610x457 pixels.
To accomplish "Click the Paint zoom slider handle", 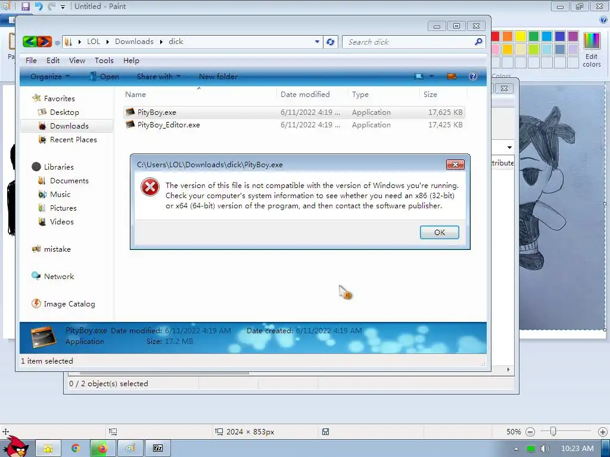I will tap(553, 431).
